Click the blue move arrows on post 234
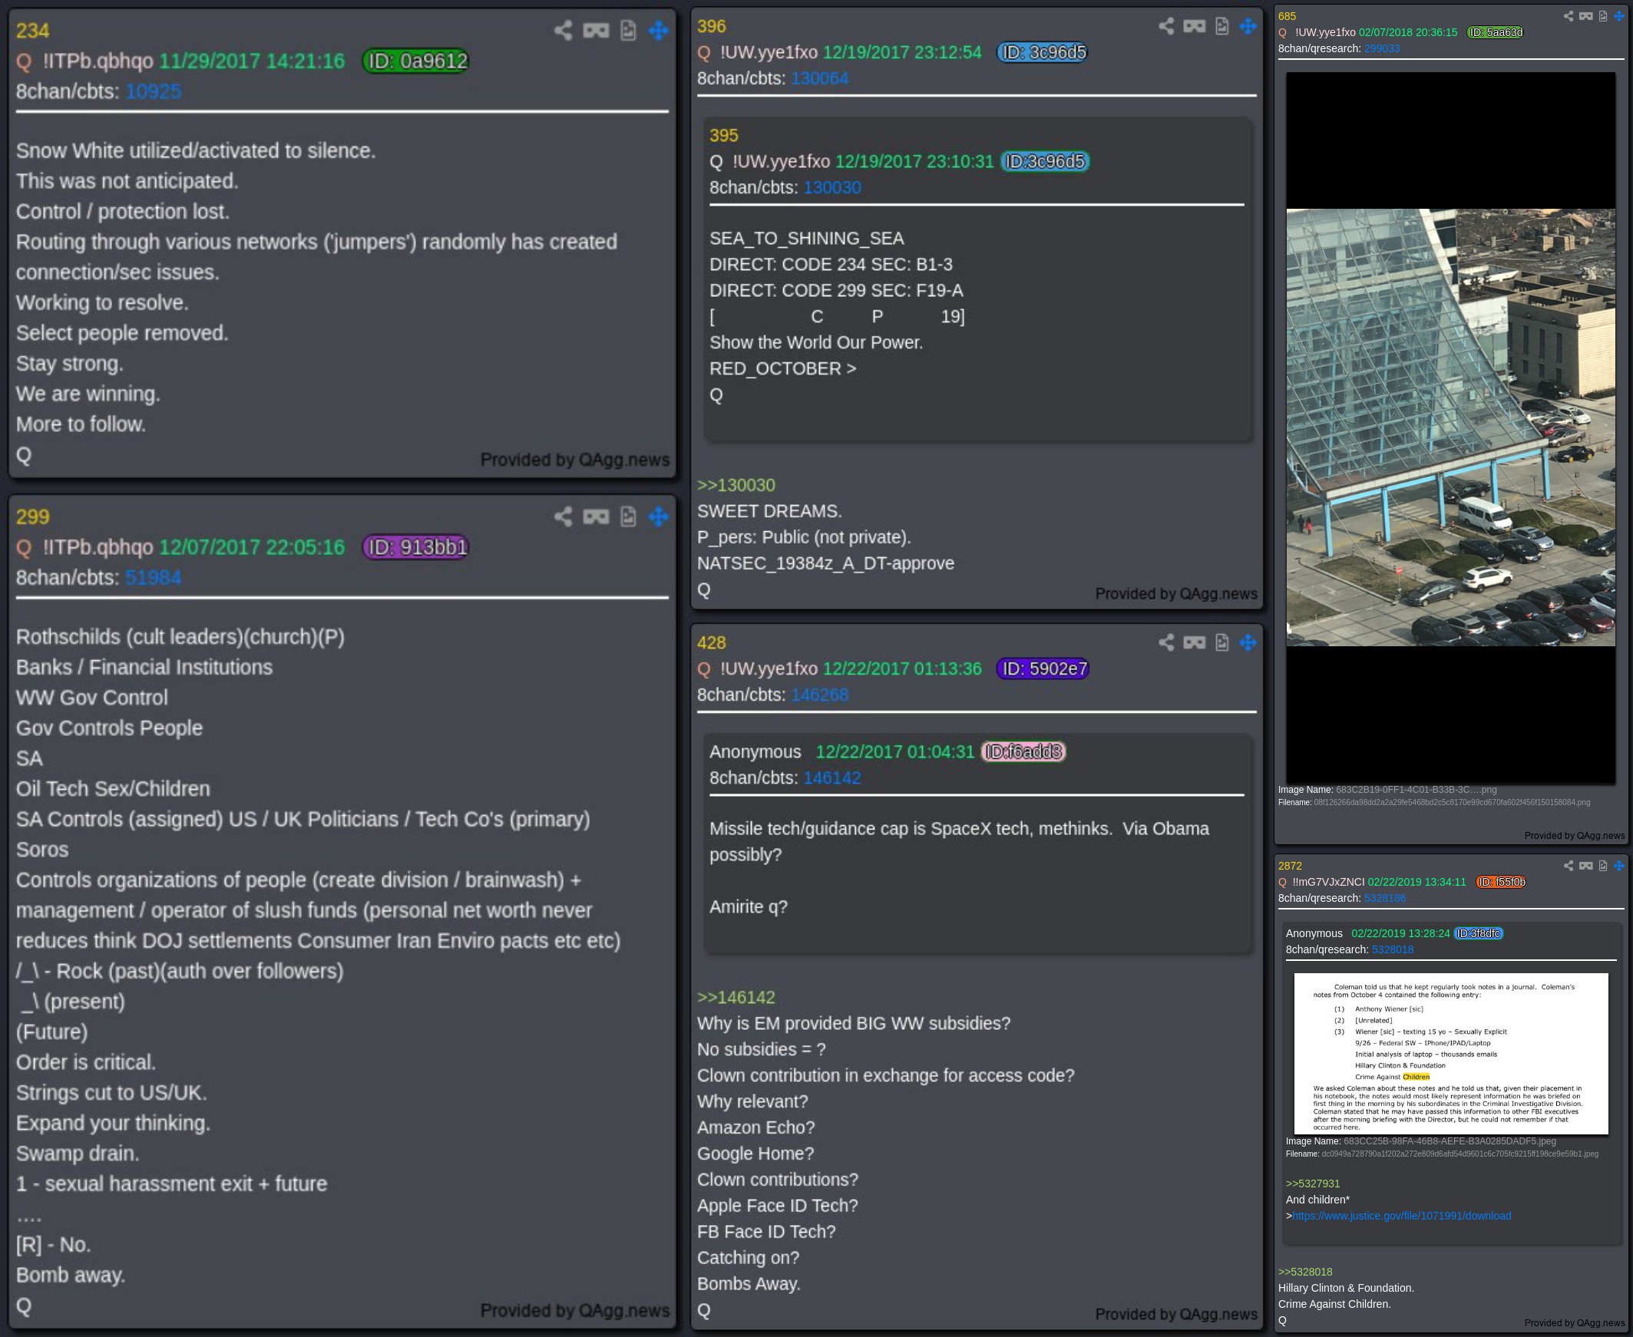1633x1337 pixels. click(659, 31)
